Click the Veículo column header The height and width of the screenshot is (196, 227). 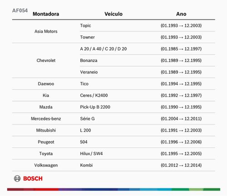coord(113,14)
